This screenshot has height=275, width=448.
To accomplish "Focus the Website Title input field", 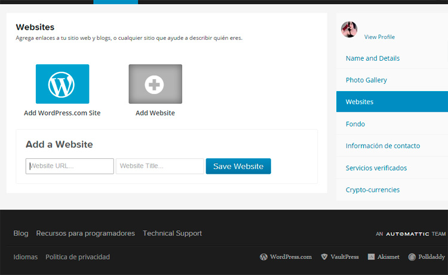I will 159,166.
